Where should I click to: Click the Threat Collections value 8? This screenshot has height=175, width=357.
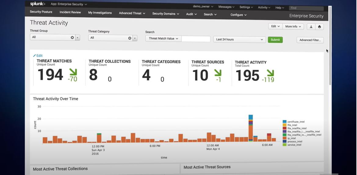93,75
